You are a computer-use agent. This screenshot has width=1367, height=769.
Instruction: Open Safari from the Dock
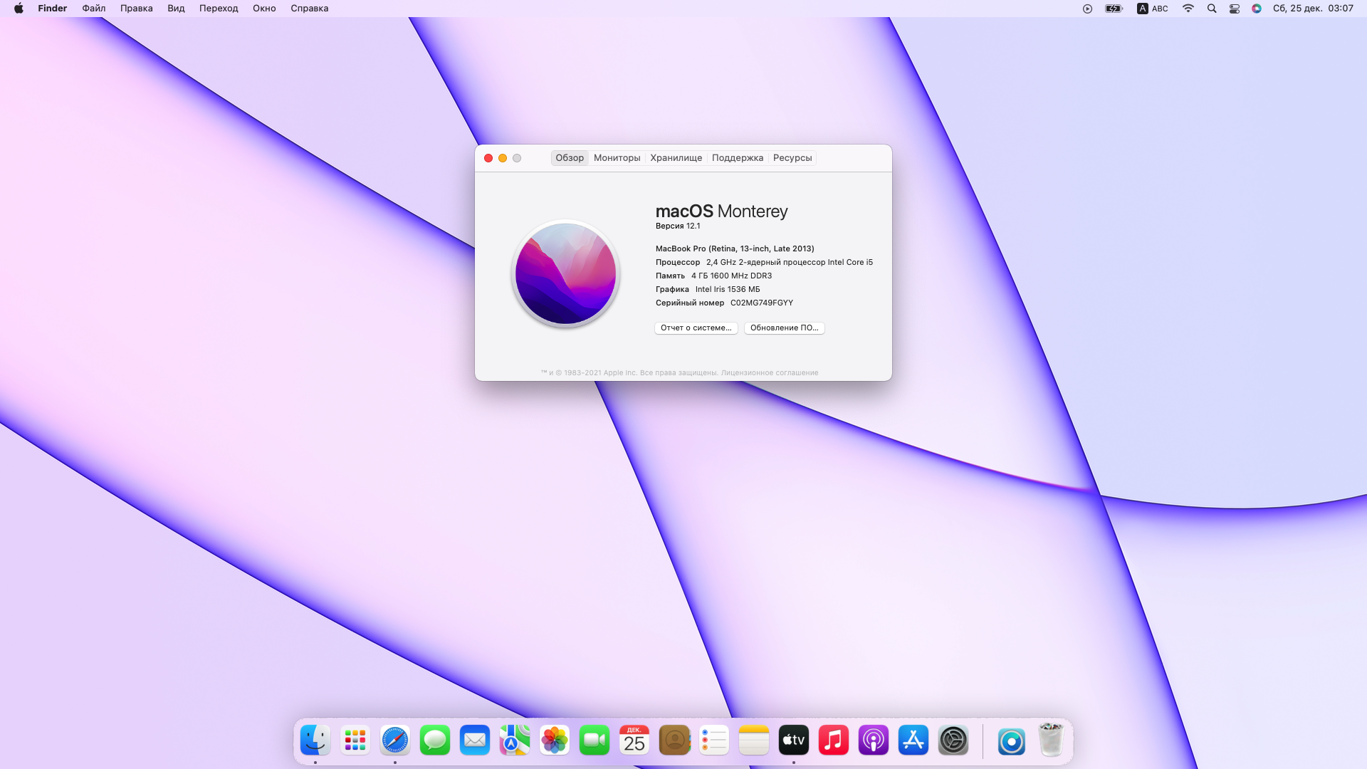(x=394, y=741)
